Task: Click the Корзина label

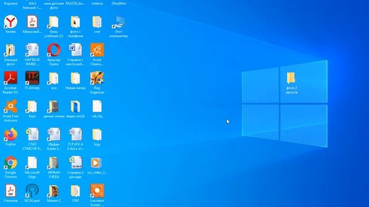Action: [x=10, y=3]
